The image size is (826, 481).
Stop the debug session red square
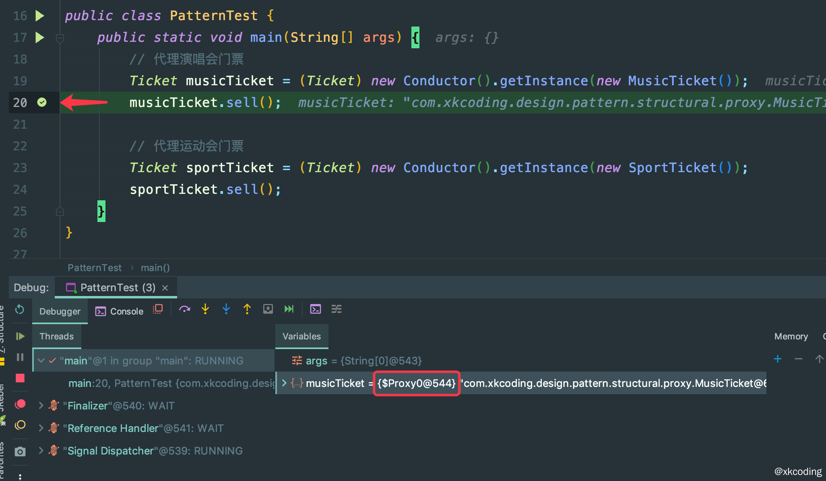20,378
